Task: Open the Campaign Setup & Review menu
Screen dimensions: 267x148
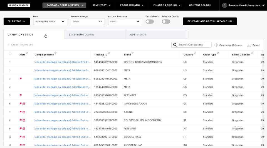Action: pos(64,5)
